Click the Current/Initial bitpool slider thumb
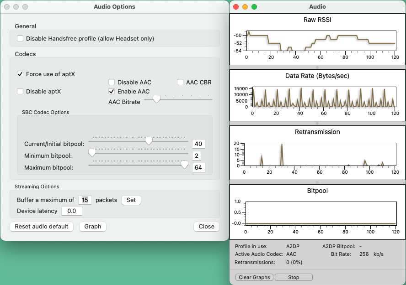The height and width of the screenshot is (285, 406). (149, 141)
